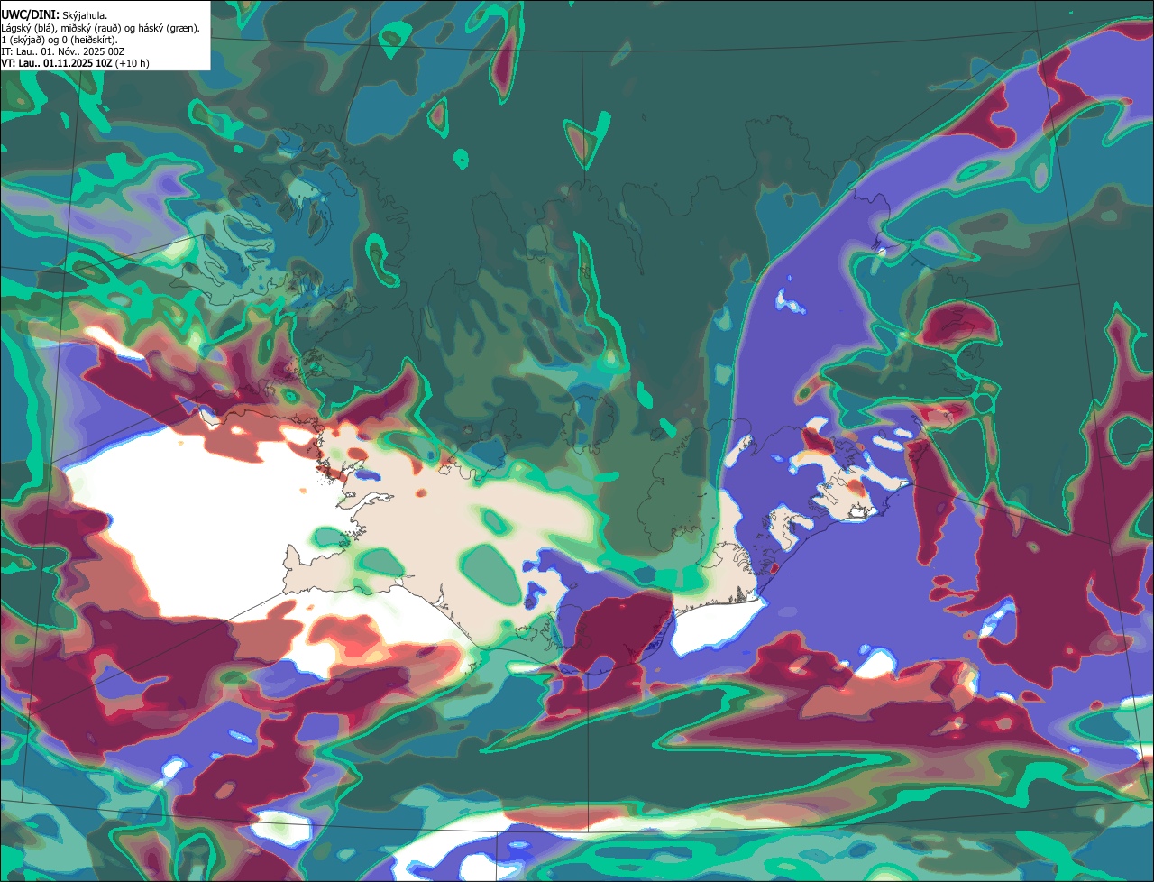1154x882 pixels.
Task: Click the '0 (heiðskírt).' legend text
Action: tap(89, 40)
